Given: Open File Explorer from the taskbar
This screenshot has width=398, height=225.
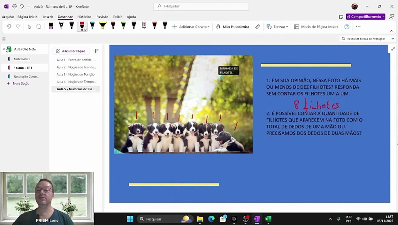Looking at the screenshot, I should click(200, 219).
